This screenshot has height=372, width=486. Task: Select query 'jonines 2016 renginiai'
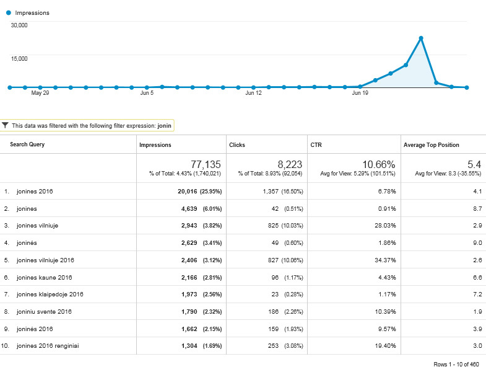pyautogui.click(x=48, y=346)
